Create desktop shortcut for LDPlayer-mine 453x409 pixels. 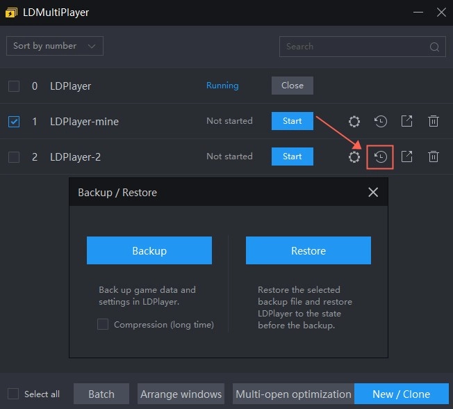pos(406,121)
